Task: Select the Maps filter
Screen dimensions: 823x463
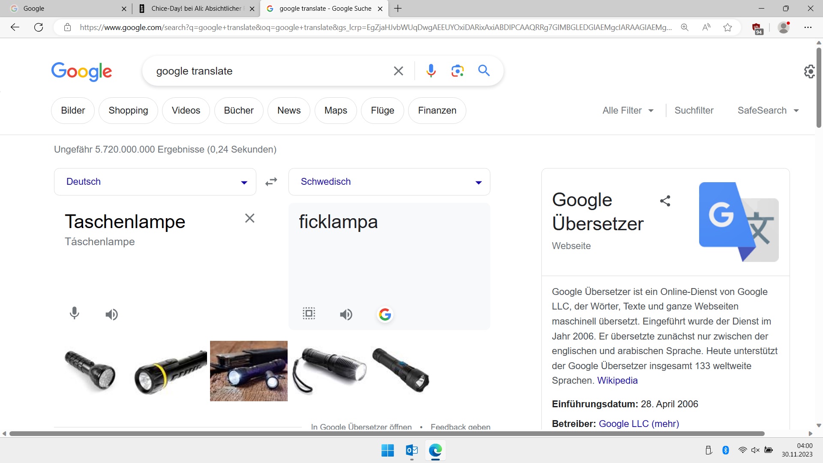Action: 336,111
